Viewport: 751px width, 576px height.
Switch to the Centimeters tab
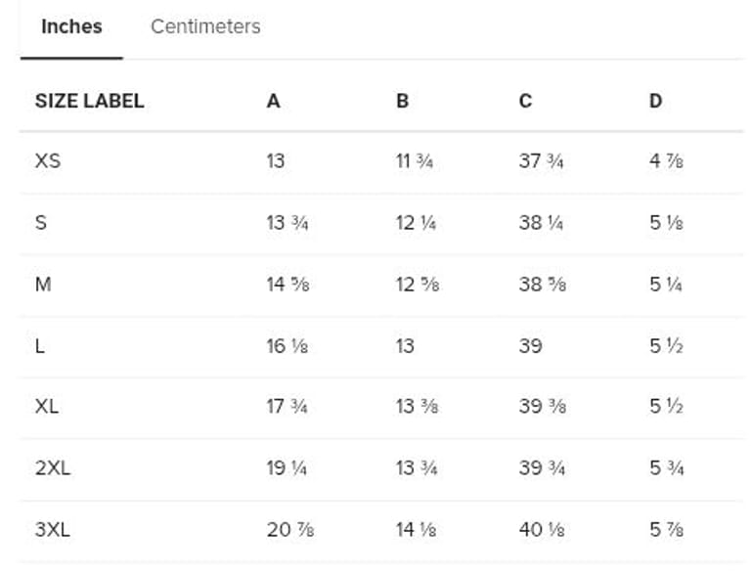click(x=205, y=26)
